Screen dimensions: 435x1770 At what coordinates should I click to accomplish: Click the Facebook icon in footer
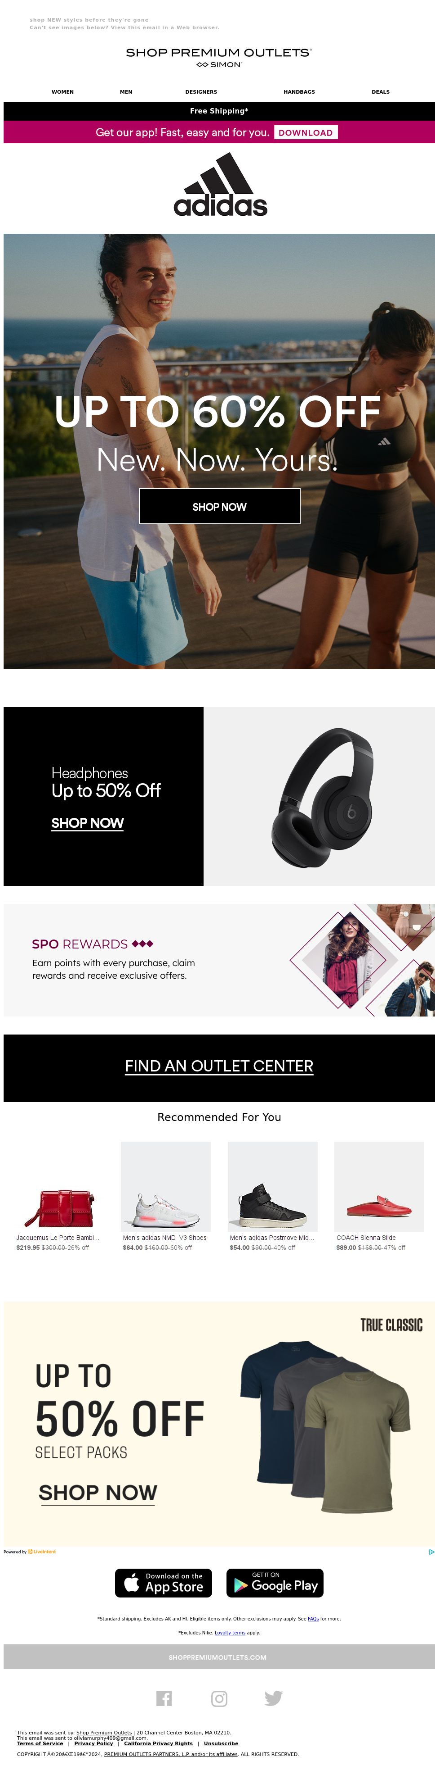point(164,1698)
